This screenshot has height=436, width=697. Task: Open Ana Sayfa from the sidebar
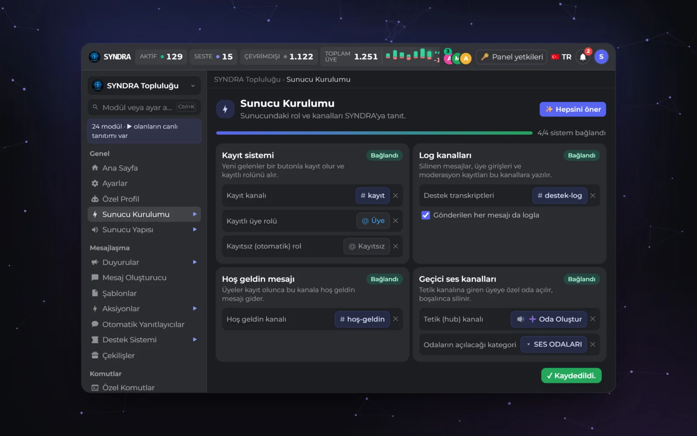(144, 168)
